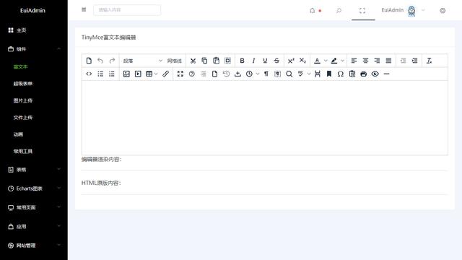Insert a page break
The width and height of the screenshot is (462, 260).
[x=318, y=74]
